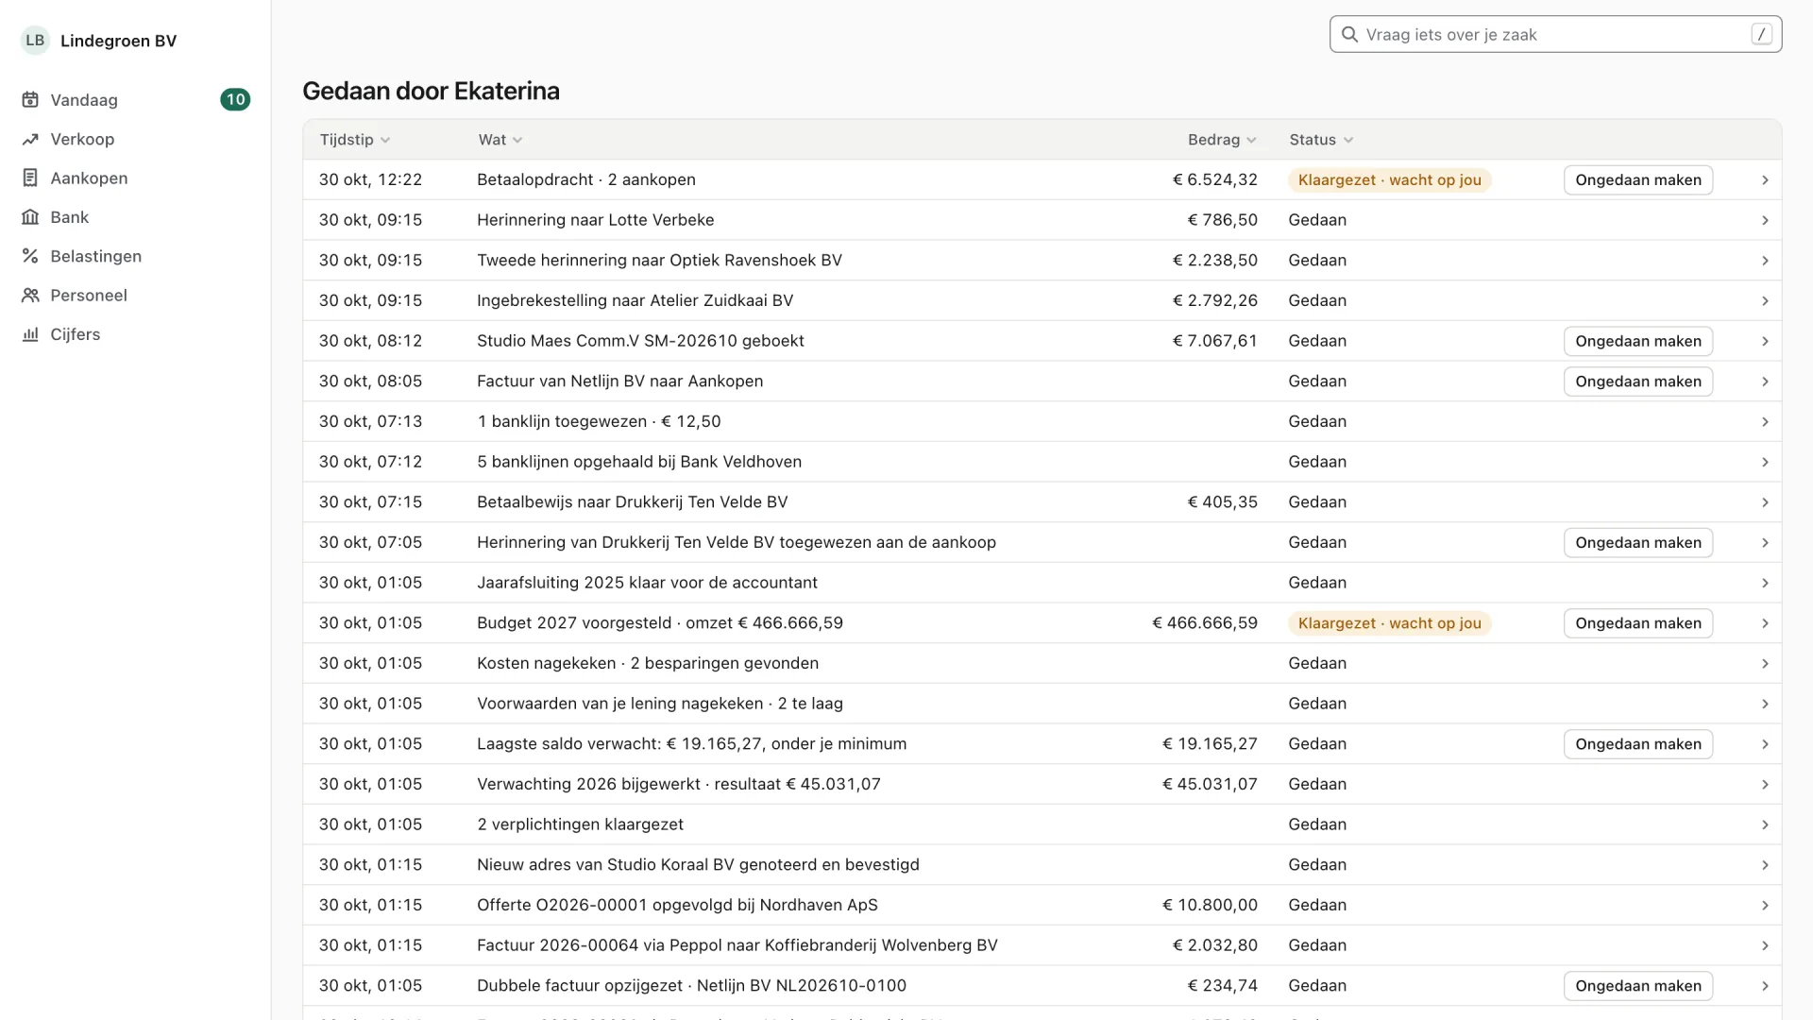Image resolution: width=1813 pixels, height=1020 pixels.
Task: Click Ongedaan maken for Budget 2027 row
Action: (1638, 623)
